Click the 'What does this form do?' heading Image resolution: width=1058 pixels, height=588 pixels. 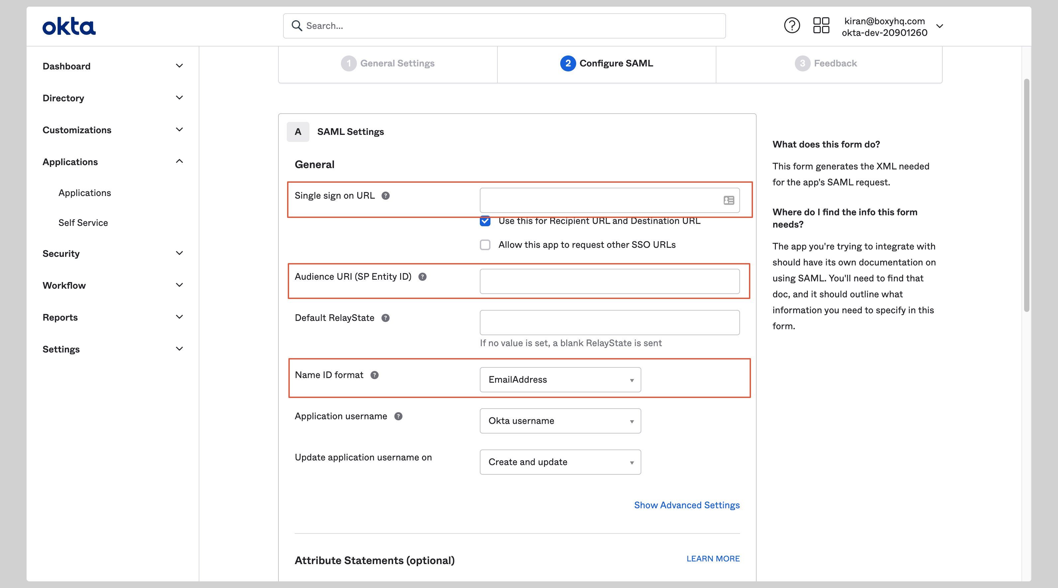click(826, 144)
